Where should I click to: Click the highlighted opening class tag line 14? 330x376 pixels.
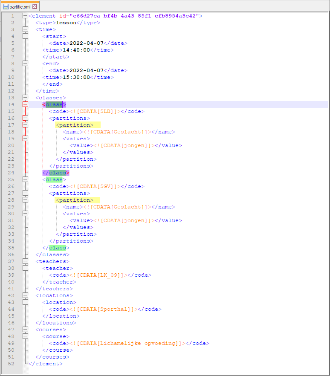pos(54,104)
